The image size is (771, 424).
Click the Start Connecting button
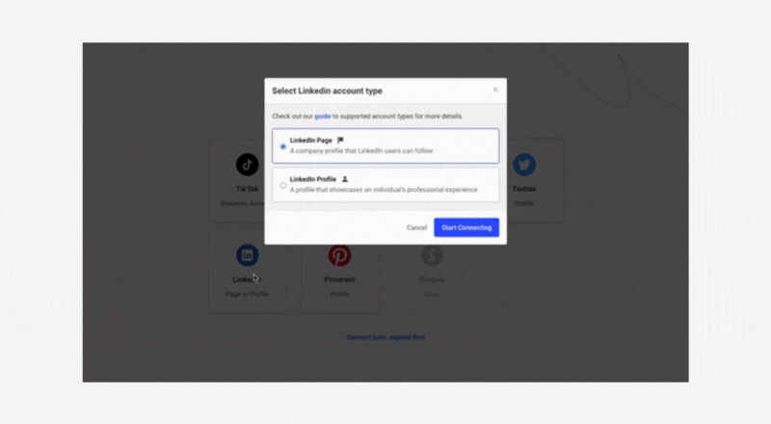click(466, 227)
